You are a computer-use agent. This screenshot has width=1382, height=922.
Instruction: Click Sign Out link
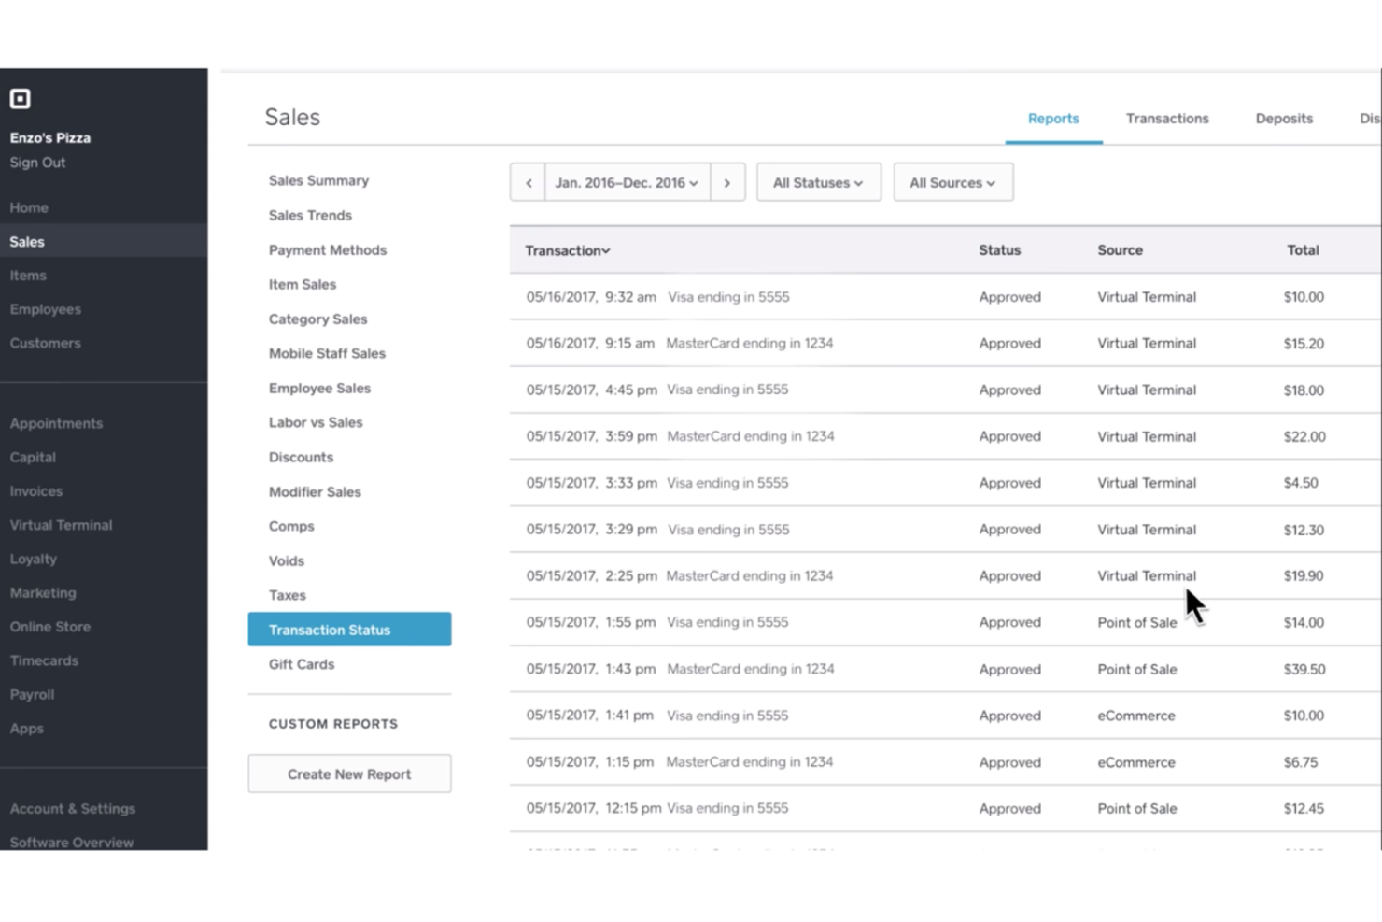click(x=37, y=163)
